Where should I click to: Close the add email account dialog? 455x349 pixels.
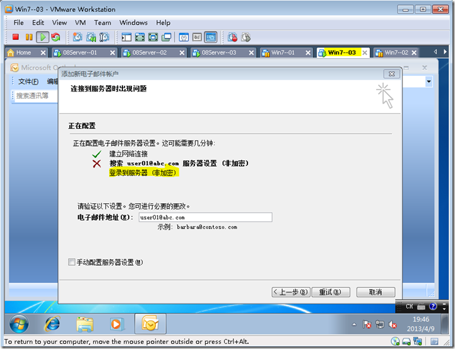click(391, 74)
